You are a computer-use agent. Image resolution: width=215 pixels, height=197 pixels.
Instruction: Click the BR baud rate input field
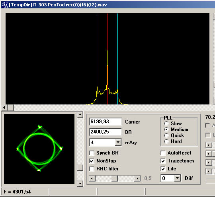(106, 132)
